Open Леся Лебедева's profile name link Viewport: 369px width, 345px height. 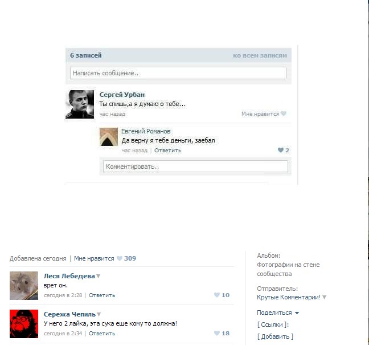[x=69, y=276]
